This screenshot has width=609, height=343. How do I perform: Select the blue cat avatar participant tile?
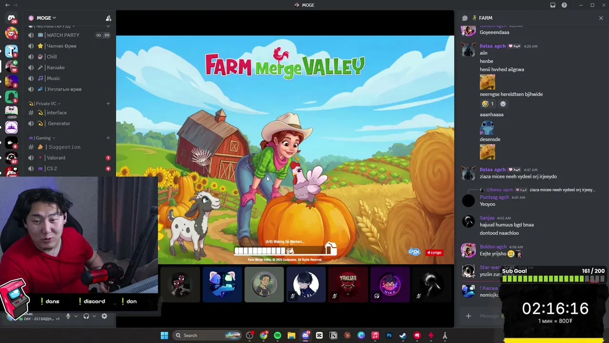222,284
